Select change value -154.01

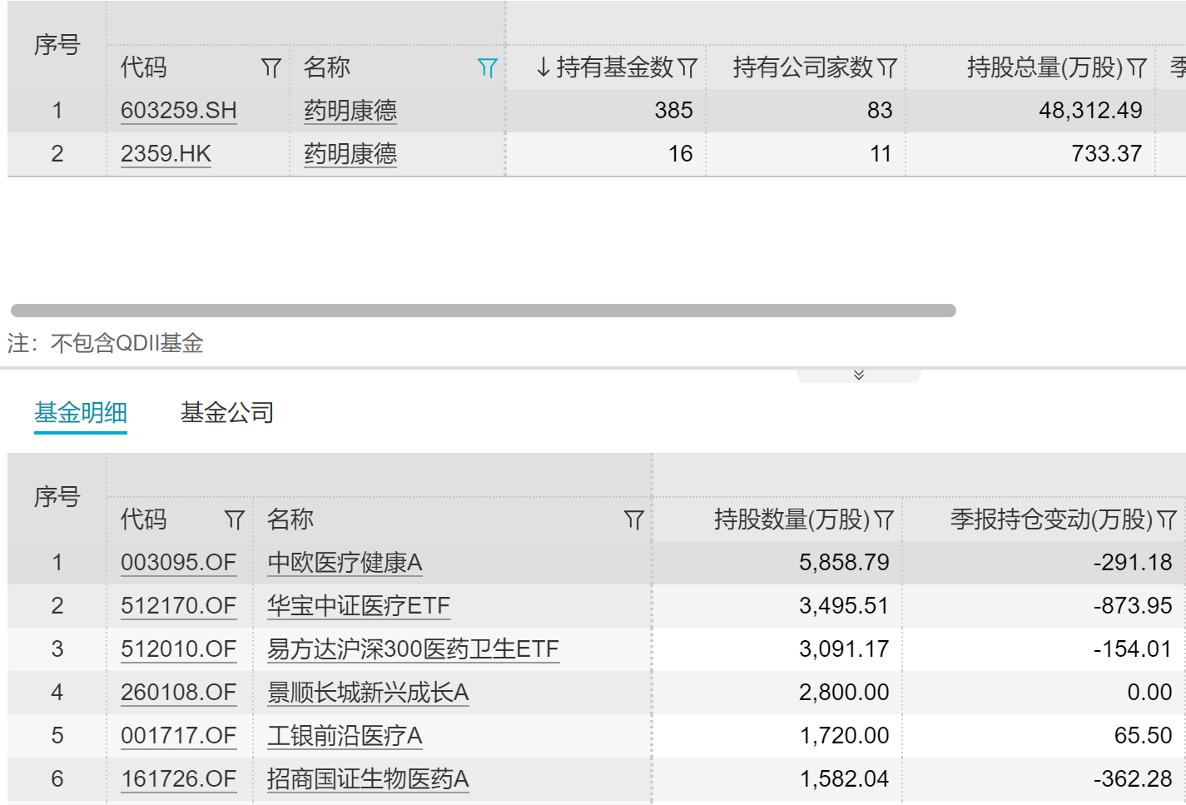1133,649
